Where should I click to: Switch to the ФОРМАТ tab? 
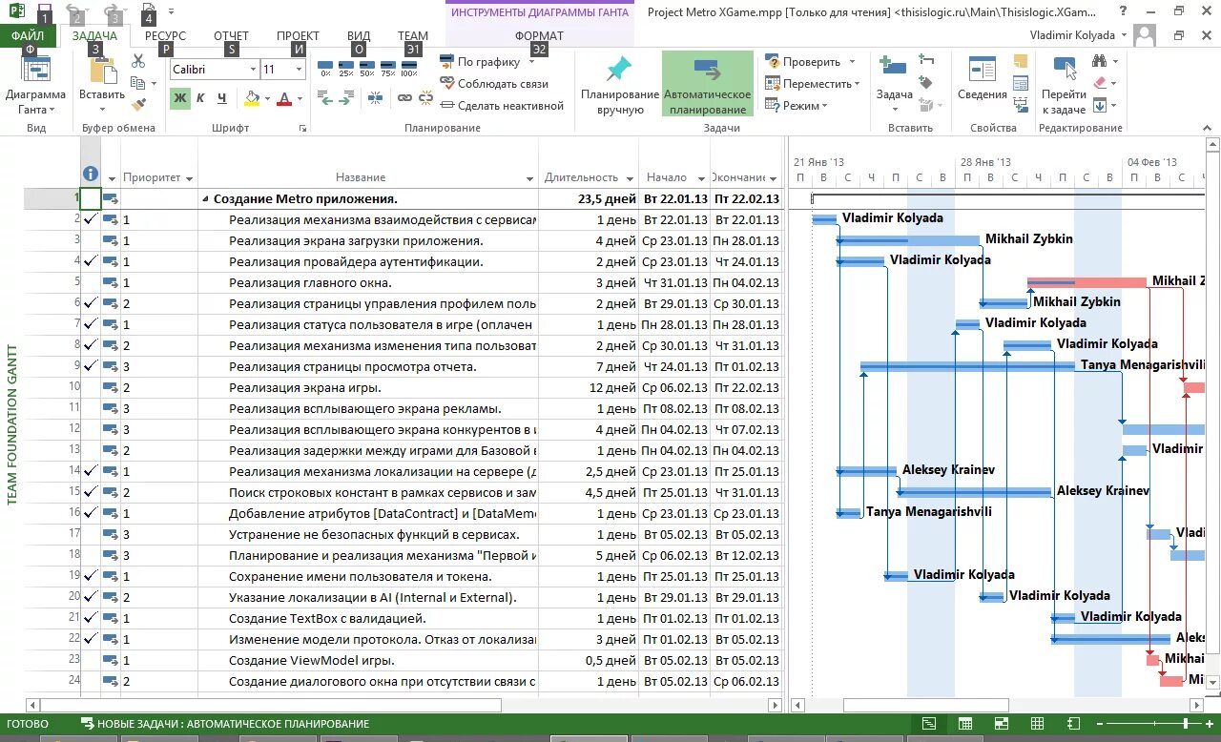pos(539,35)
